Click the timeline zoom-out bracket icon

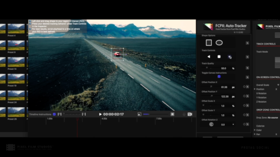pyautogui.click(x=59, y=114)
